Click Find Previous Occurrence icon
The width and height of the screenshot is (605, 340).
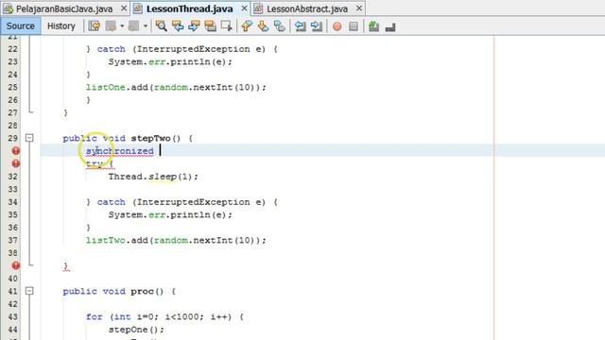(178, 26)
